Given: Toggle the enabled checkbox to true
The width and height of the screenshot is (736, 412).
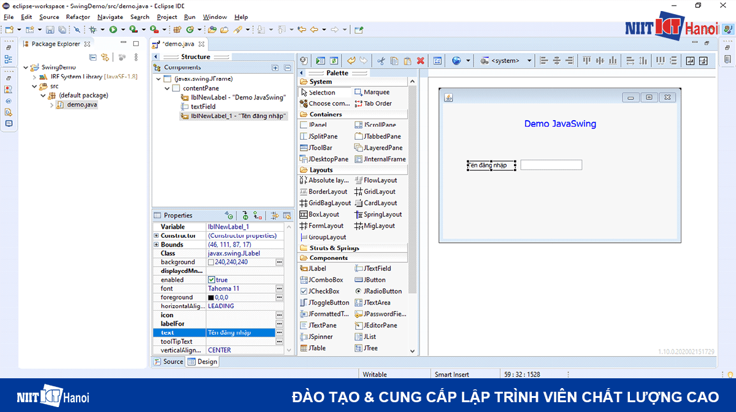Looking at the screenshot, I should (212, 280).
